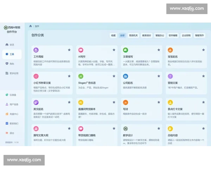Click 退出 to log out
211x169 pixels.
pyautogui.click(x=12, y=133)
